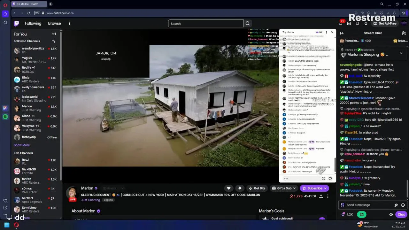
Task: Open the stream options three-dot menu
Action: pos(328,196)
